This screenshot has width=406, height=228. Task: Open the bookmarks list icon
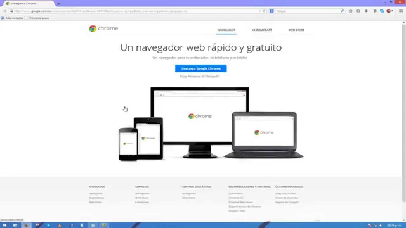click(x=358, y=11)
